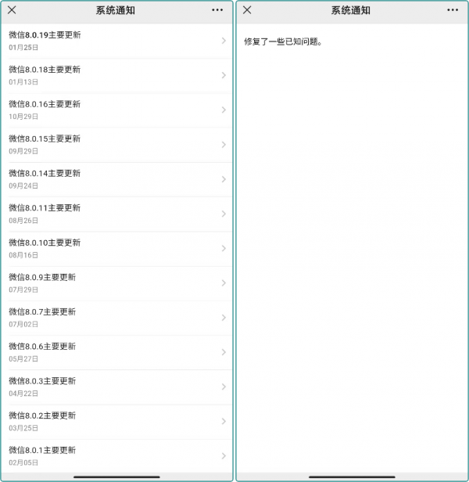Tap the home indicator bar in right panel
469x482 pixels.
click(352, 477)
